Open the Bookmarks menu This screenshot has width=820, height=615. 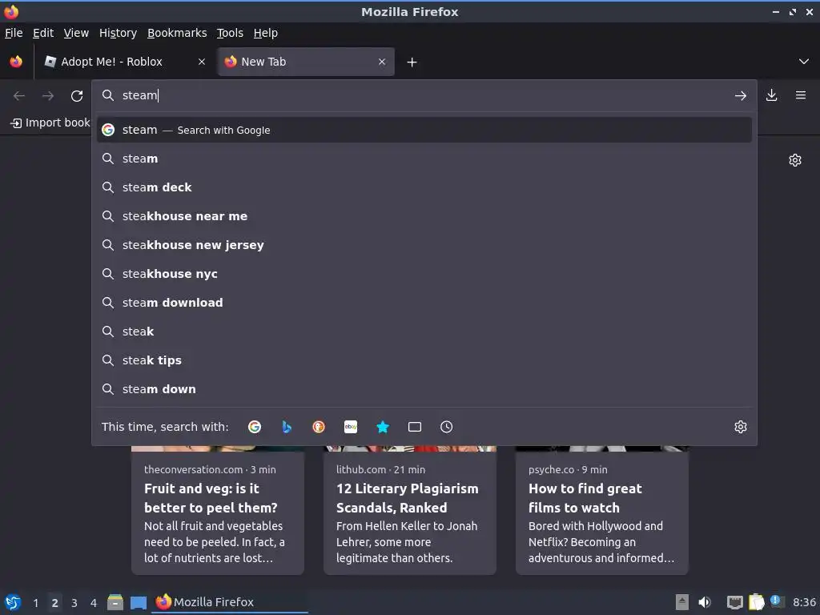[177, 33]
